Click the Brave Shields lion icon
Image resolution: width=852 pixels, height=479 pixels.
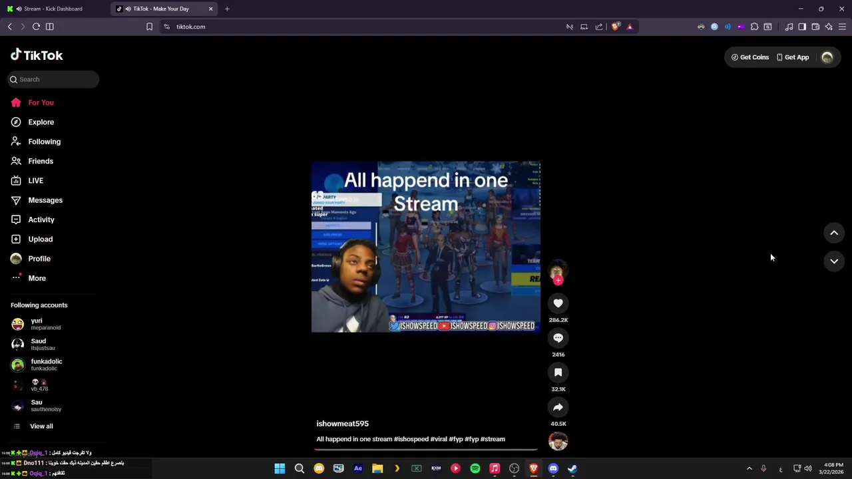[616, 27]
